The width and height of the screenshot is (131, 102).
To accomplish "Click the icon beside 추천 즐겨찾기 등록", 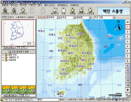I will 10,52.
